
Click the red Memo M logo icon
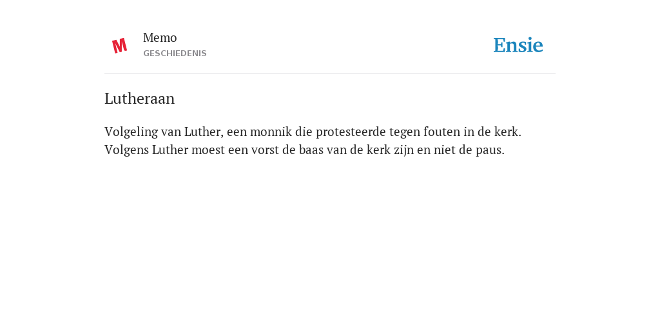point(119,46)
